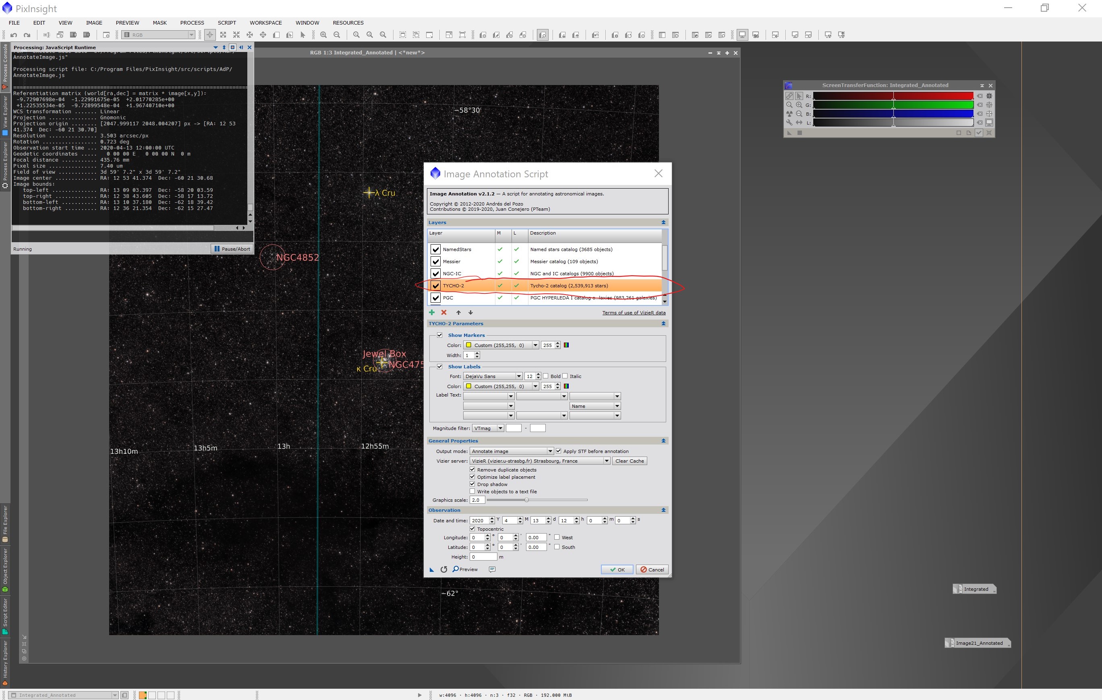The height and width of the screenshot is (700, 1102).
Task: Collapse the General Properties section
Action: tap(663, 441)
